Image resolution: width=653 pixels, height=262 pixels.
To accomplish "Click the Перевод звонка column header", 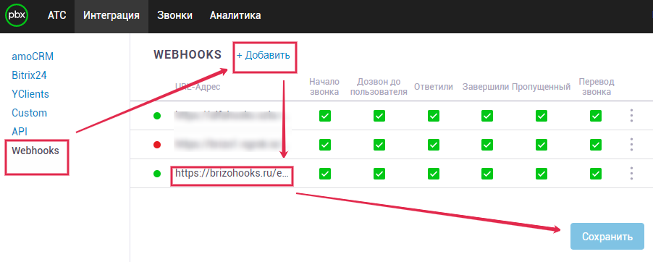I will tap(597, 87).
